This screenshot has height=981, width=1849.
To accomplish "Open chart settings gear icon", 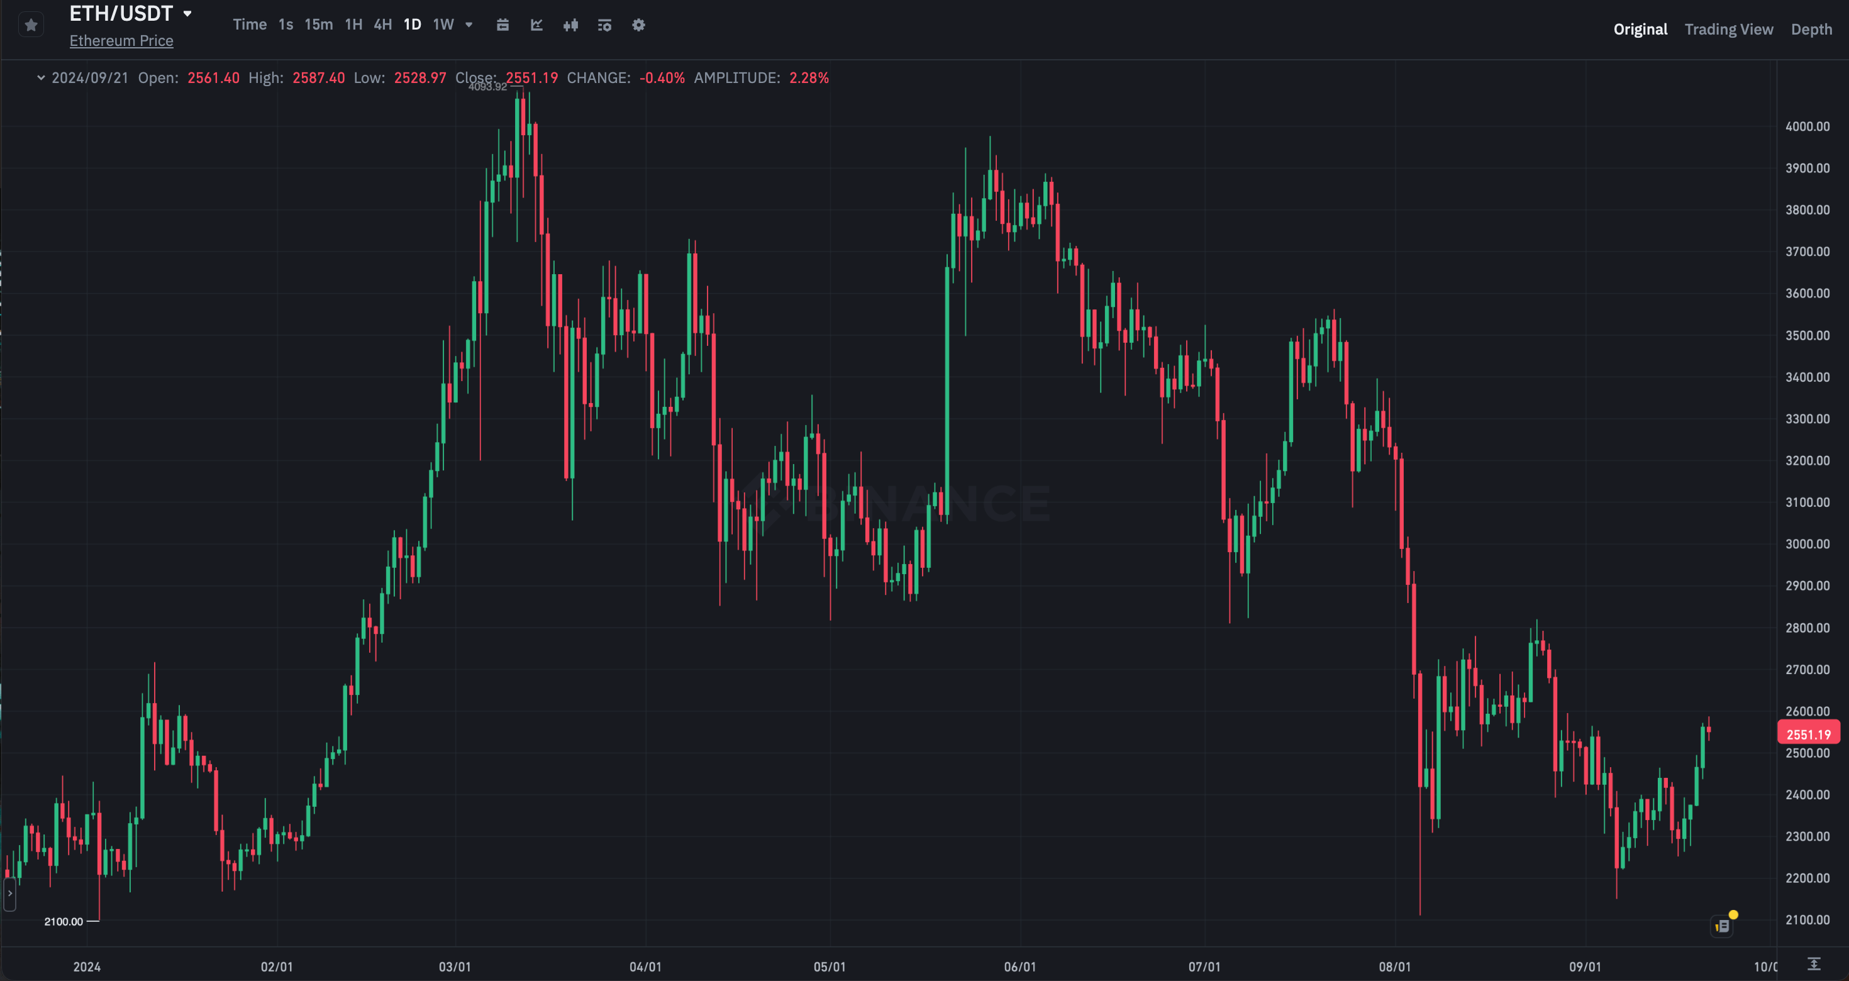I will tap(638, 25).
